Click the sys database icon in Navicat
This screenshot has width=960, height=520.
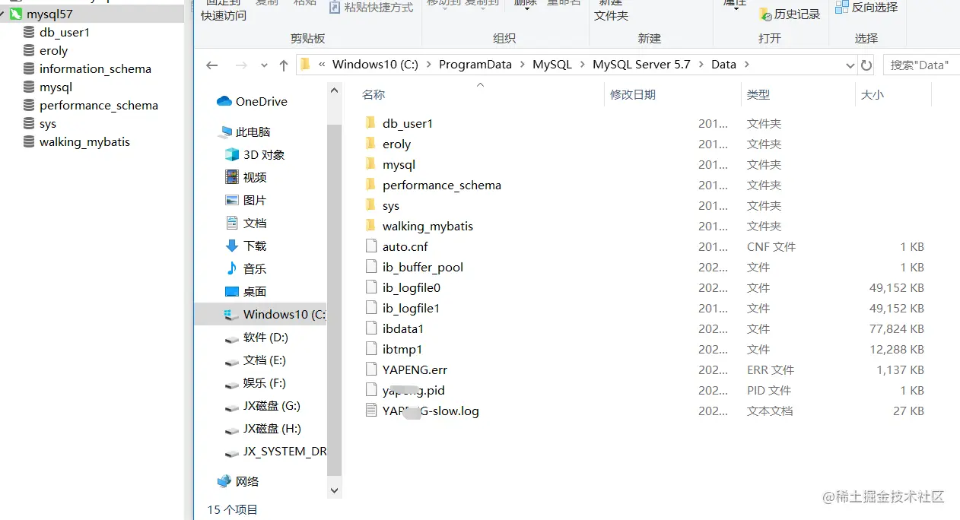point(29,124)
